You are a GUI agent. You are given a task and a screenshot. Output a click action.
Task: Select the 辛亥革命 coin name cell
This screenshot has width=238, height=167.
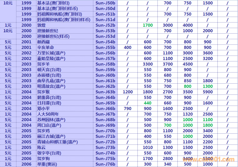click(x=46, y=48)
